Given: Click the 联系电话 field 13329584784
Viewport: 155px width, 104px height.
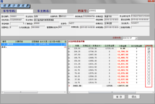Looking at the screenshot, I should click(89, 17).
